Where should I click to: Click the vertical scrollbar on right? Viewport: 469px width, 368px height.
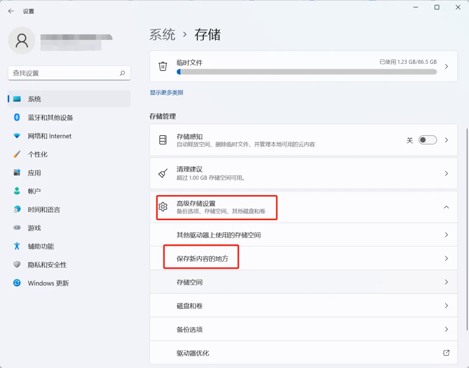[x=467, y=230]
